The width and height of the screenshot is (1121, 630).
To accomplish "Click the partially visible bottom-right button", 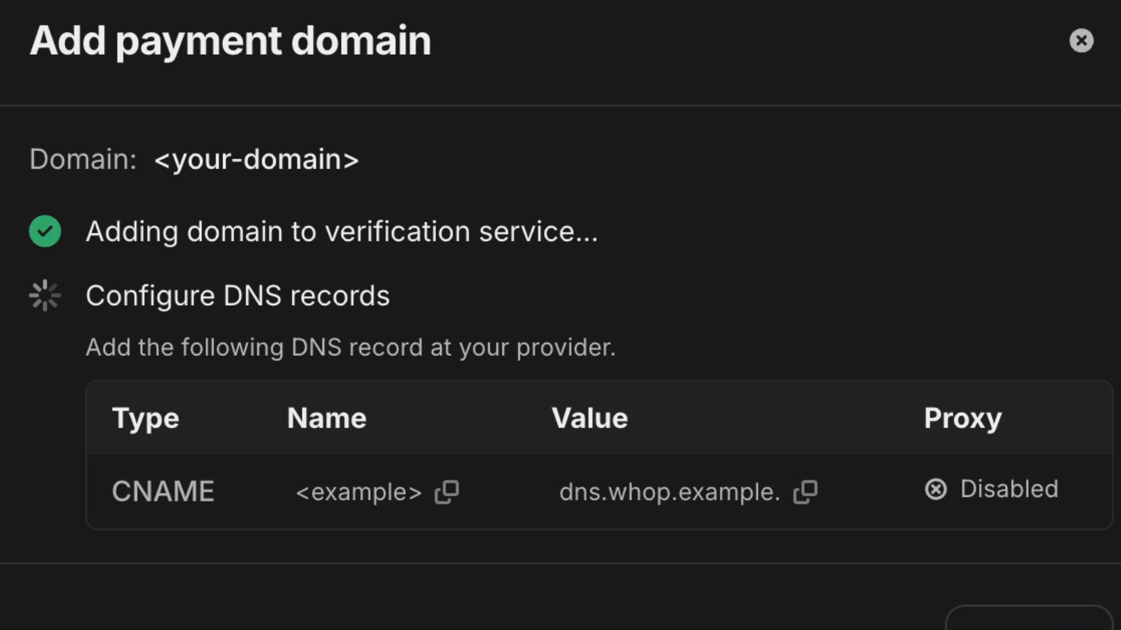I will click(x=1029, y=618).
